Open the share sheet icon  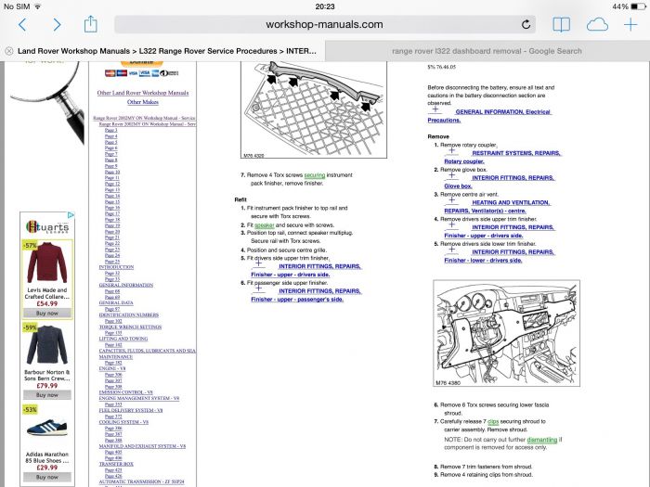pyautogui.click(x=90, y=24)
